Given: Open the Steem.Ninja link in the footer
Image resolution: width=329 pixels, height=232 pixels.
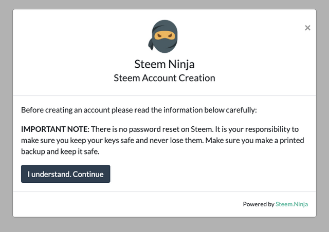Looking at the screenshot, I should click(x=291, y=204).
